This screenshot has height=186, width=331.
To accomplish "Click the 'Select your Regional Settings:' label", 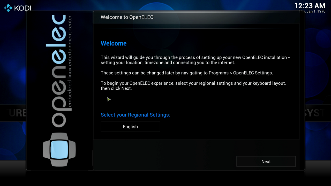I will (136, 115).
